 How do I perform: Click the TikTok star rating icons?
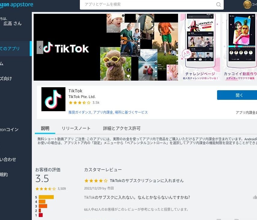(80, 103)
